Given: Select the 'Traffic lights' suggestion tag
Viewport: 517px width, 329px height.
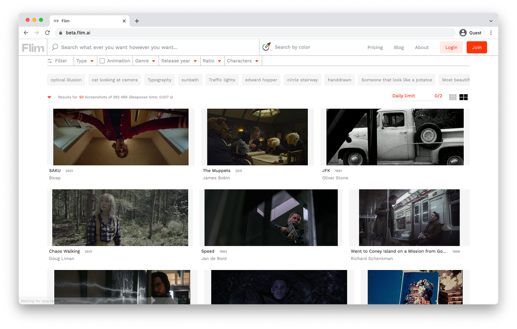Looking at the screenshot, I should (222, 80).
